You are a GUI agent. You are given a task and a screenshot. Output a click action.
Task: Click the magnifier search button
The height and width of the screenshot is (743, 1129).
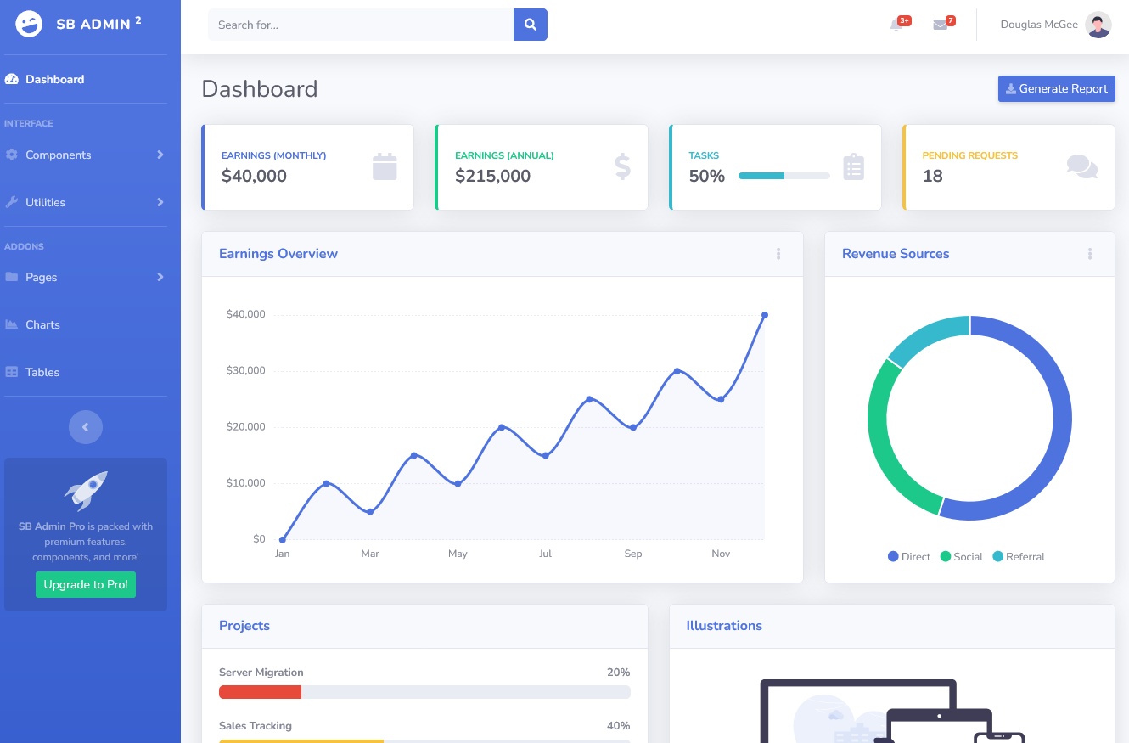[x=531, y=25]
